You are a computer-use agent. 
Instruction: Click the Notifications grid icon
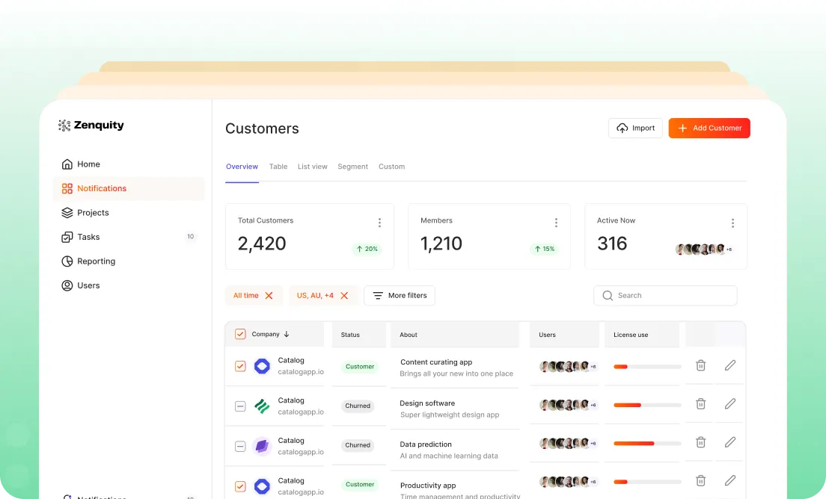(x=67, y=188)
